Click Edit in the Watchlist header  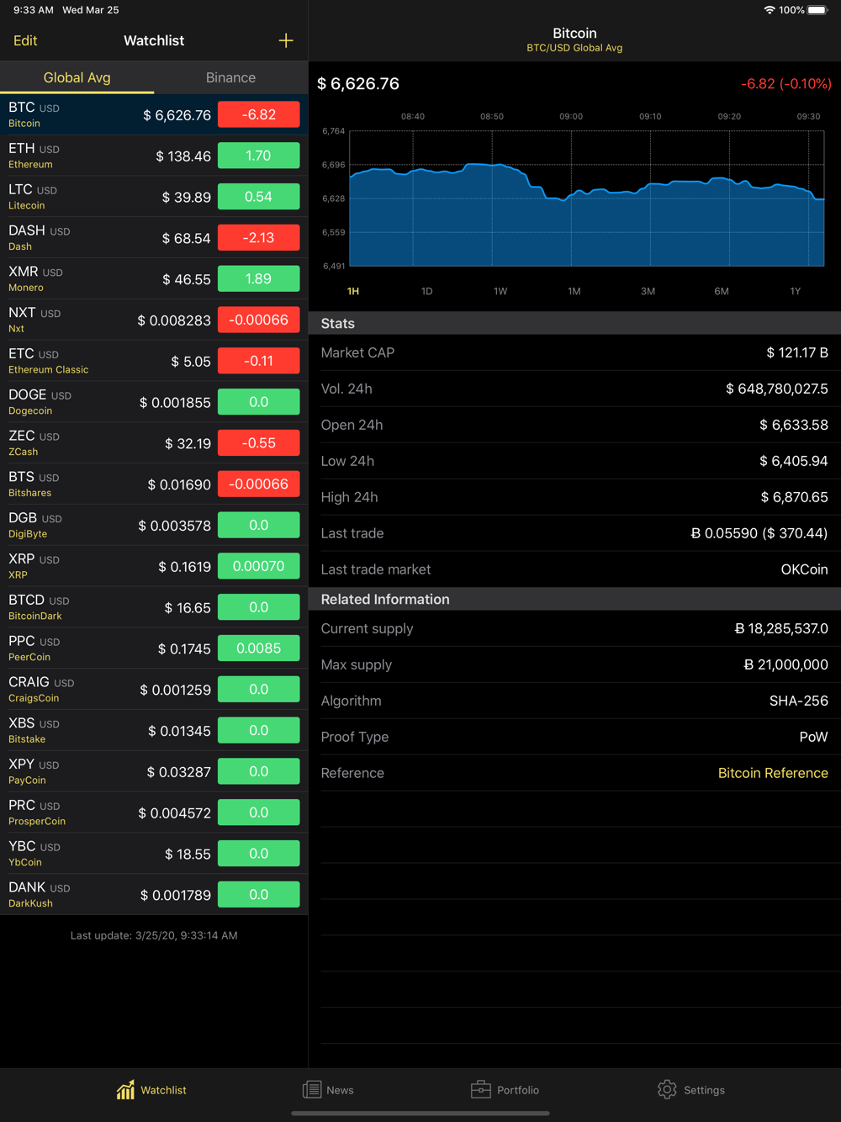click(25, 40)
